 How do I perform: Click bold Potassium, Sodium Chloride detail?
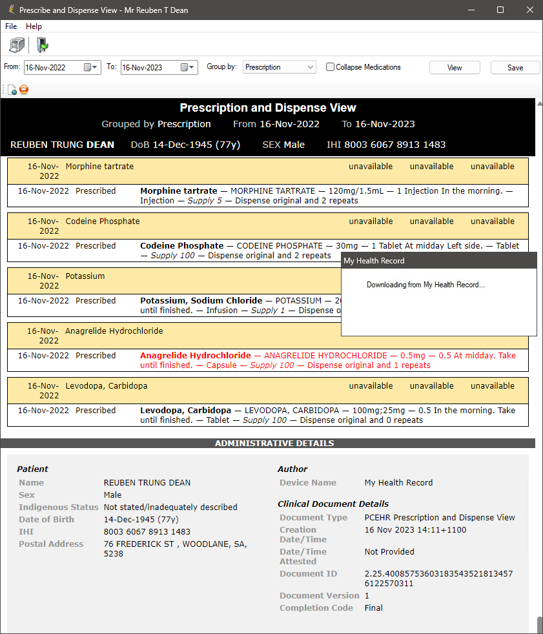(201, 301)
